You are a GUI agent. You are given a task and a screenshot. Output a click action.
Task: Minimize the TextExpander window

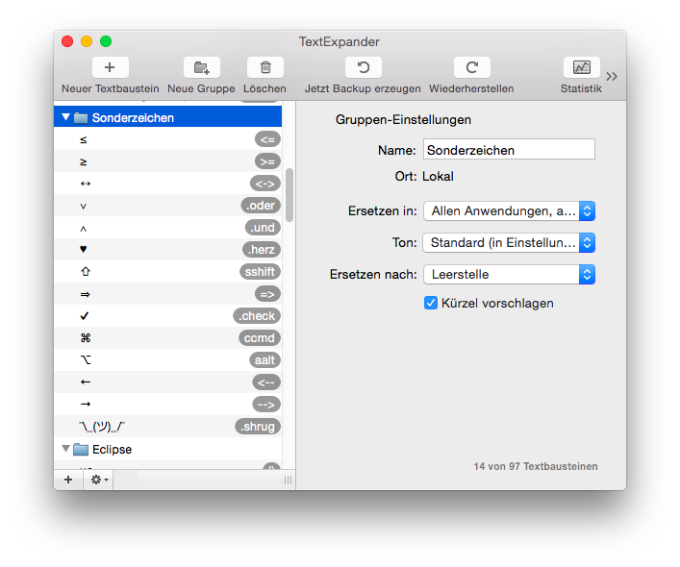pos(87,41)
